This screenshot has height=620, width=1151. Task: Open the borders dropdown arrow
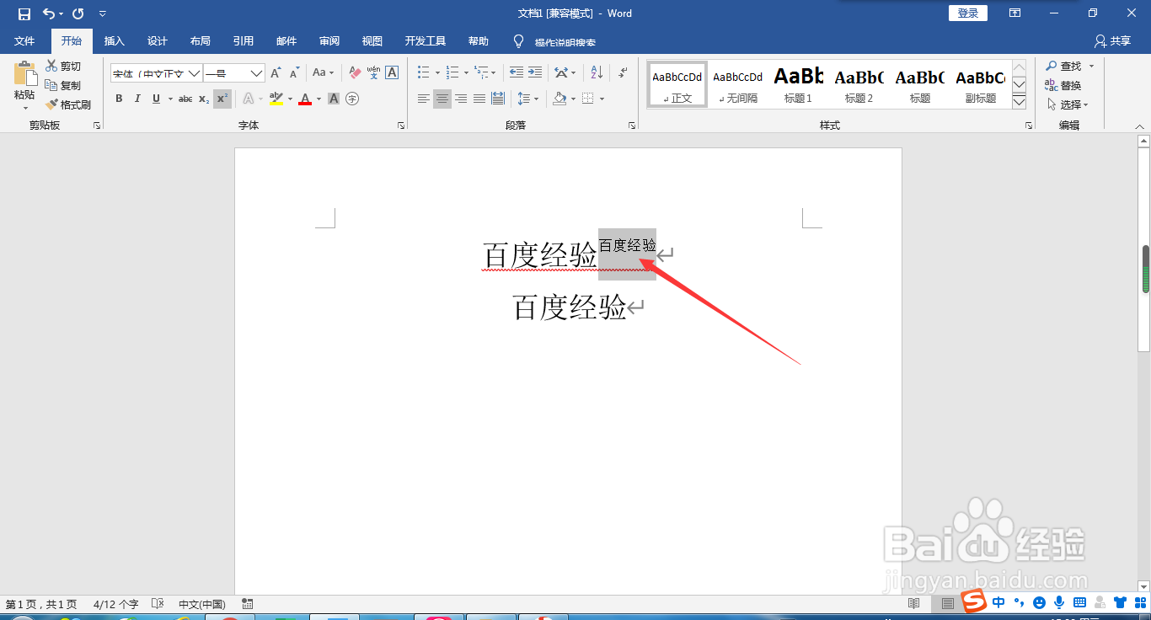coord(602,99)
